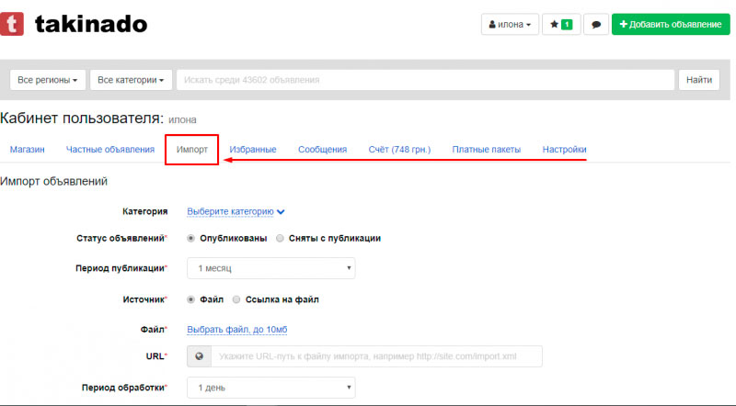The width and height of the screenshot is (736, 406).
Task: Click the takinado logo icon
Action: pyautogui.click(x=12, y=24)
